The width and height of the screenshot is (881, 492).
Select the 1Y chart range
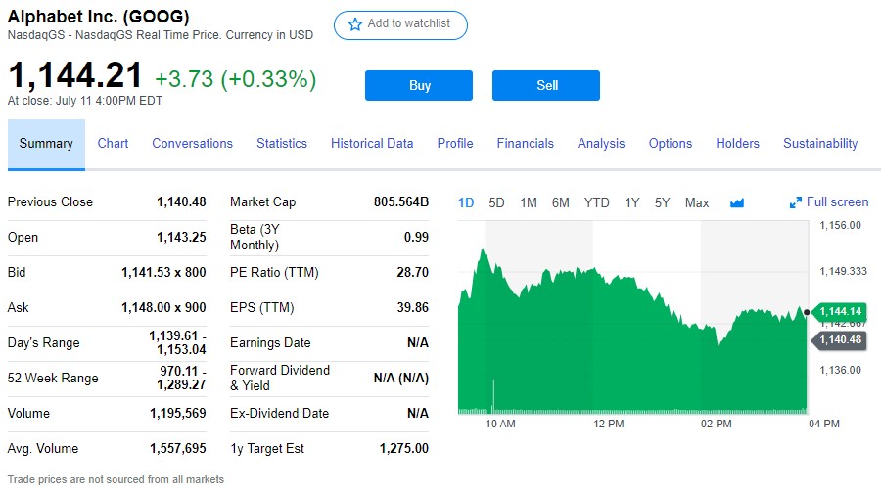pyautogui.click(x=632, y=202)
